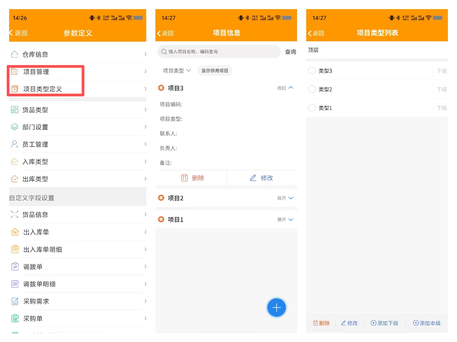Click the 货品信息 expand-arrows icon
Screen dimensions: 457x342
point(14,214)
